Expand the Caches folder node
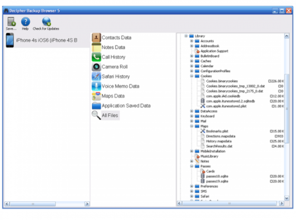Viewport: 296px width, 220px height. tap(191, 61)
